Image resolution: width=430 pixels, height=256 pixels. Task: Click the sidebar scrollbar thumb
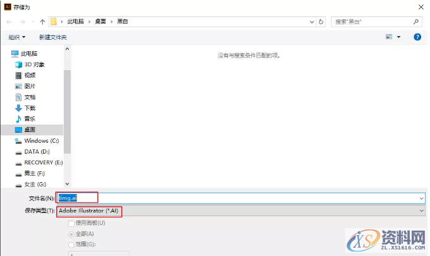tap(67, 112)
